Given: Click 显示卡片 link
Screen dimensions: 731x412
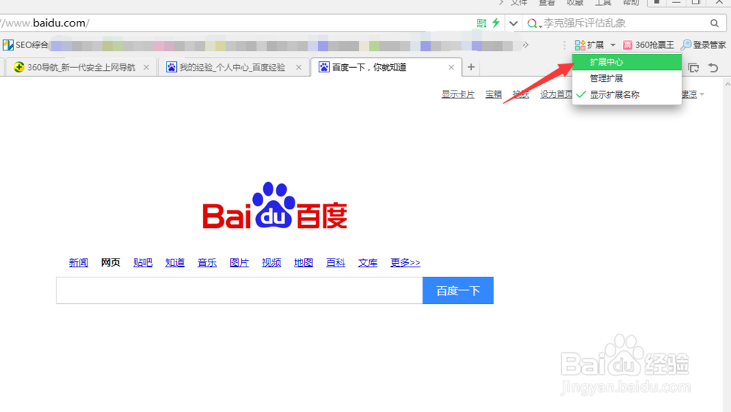Looking at the screenshot, I should coord(458,94).
